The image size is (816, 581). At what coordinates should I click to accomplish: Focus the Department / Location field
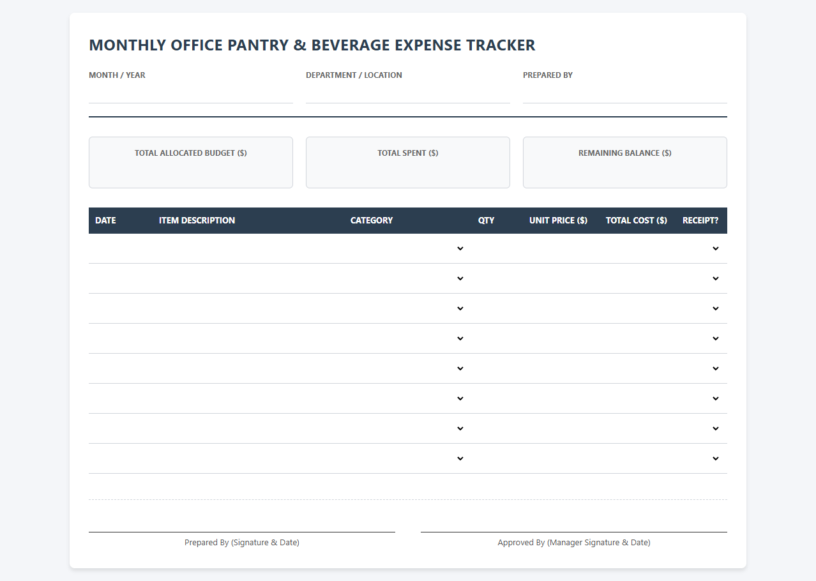pyautogui.click(x=408, y=93)
